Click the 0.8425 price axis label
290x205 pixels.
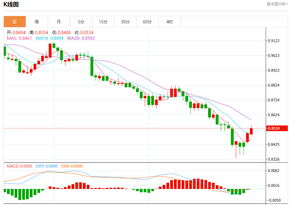point(274,144)
